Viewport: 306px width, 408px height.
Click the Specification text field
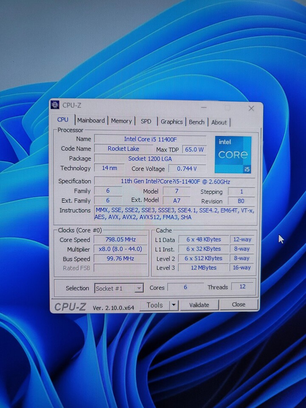175,181
